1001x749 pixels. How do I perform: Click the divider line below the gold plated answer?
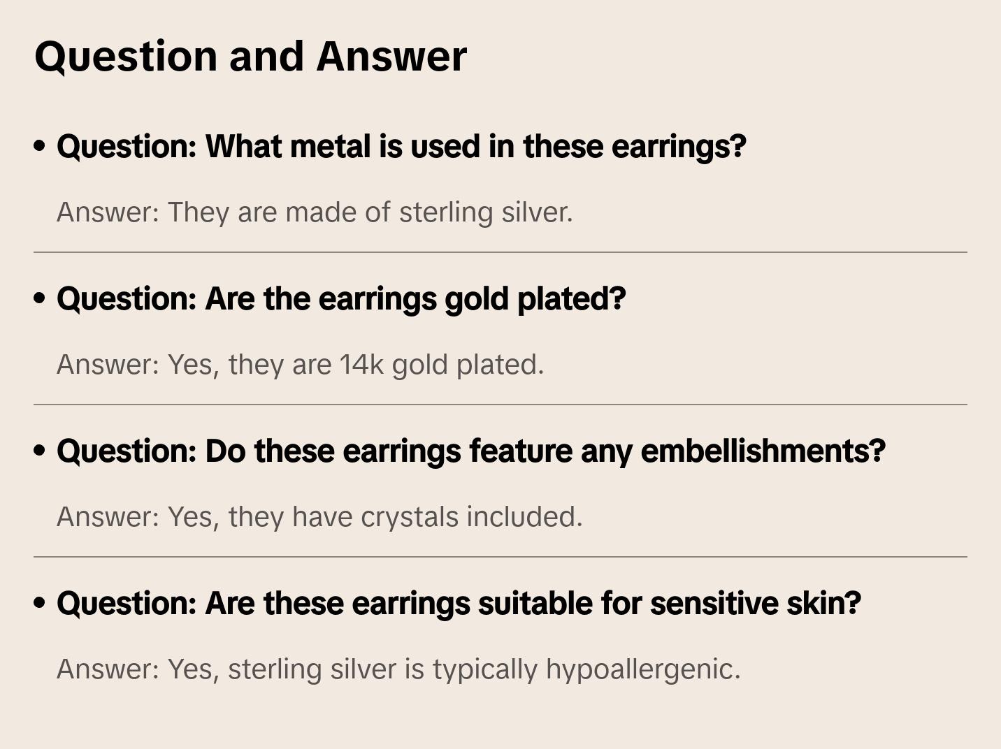coord(500,405)
